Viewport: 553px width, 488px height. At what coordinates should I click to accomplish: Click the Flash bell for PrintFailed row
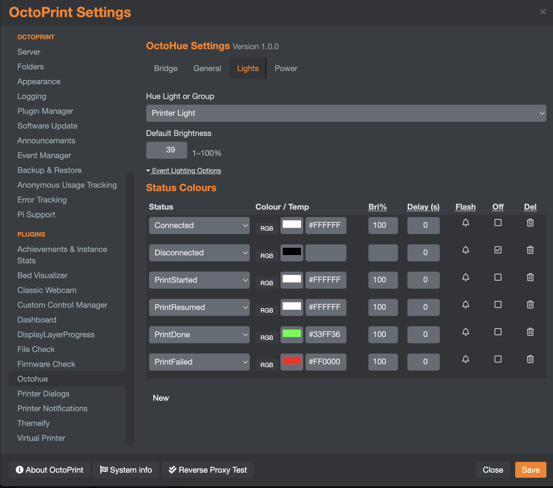pyautogui.click(x=465, y=359)
